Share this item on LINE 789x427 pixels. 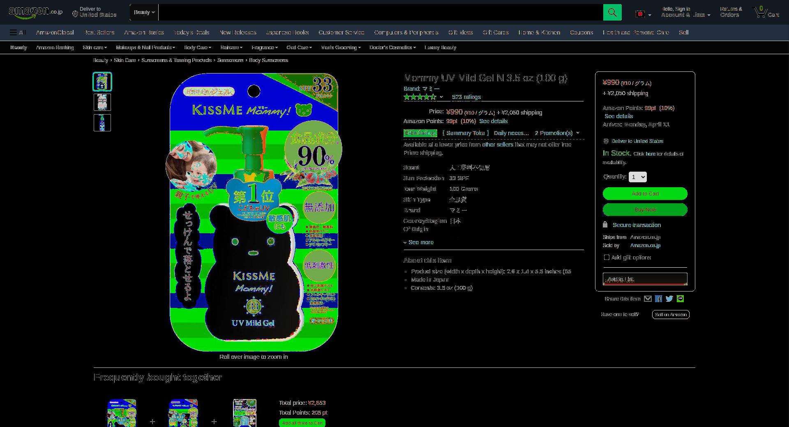tap(681, 299)
